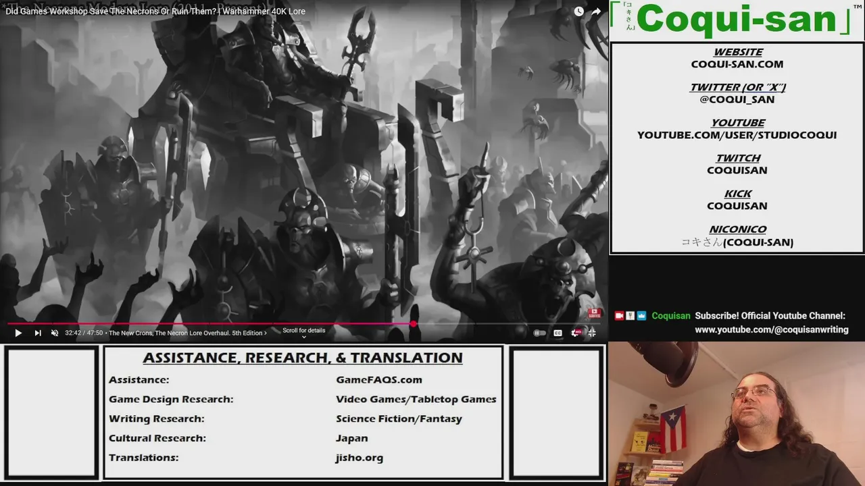865x486 pixels.
Task: Click the video title at top
Action: click(x=155, y=11)
